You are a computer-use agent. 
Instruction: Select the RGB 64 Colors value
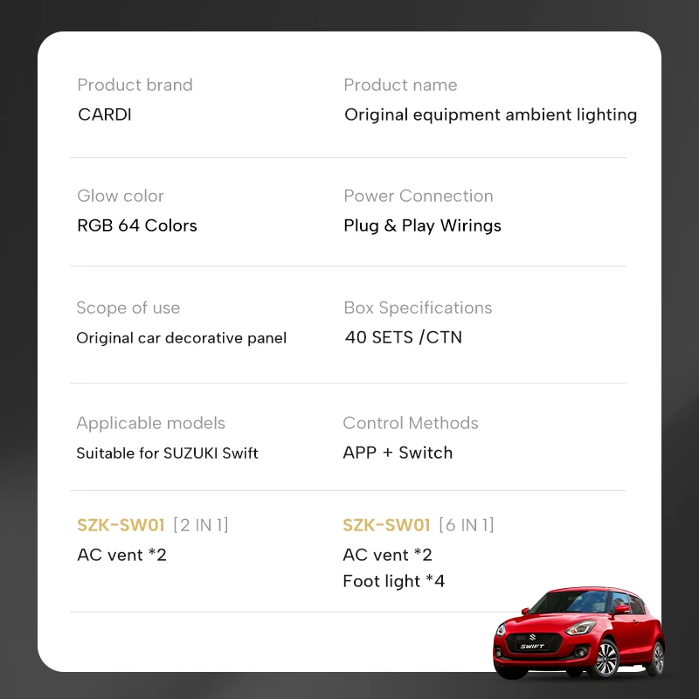137,225
